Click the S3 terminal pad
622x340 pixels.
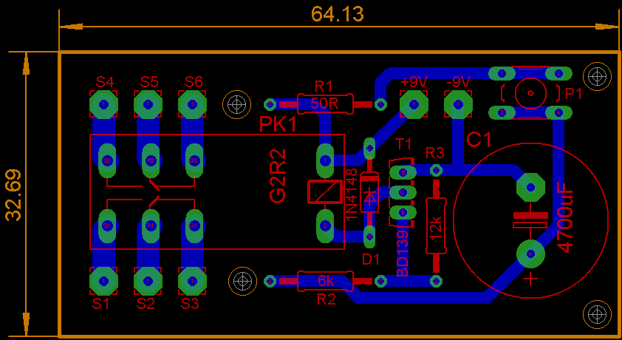(x=192, y=281)
